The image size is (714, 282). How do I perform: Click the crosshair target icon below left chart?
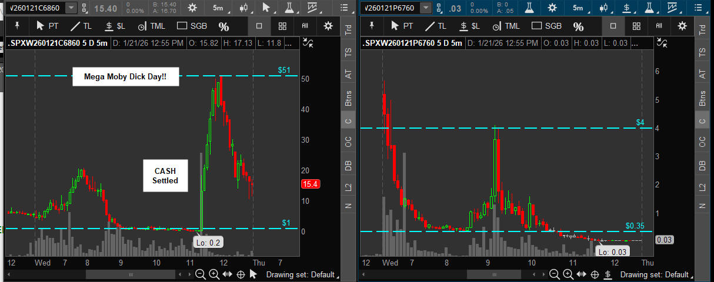(x=241, y=274)
